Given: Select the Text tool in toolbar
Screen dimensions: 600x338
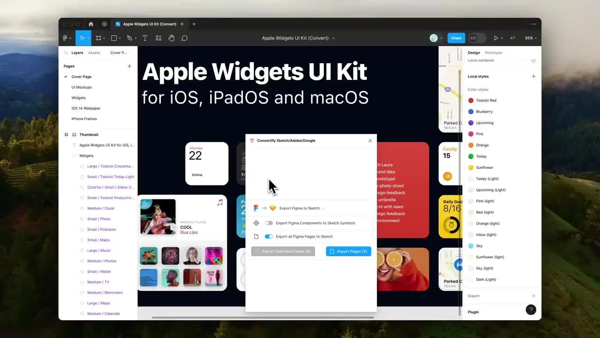Looking at the screenshot, I should point(145,38).
